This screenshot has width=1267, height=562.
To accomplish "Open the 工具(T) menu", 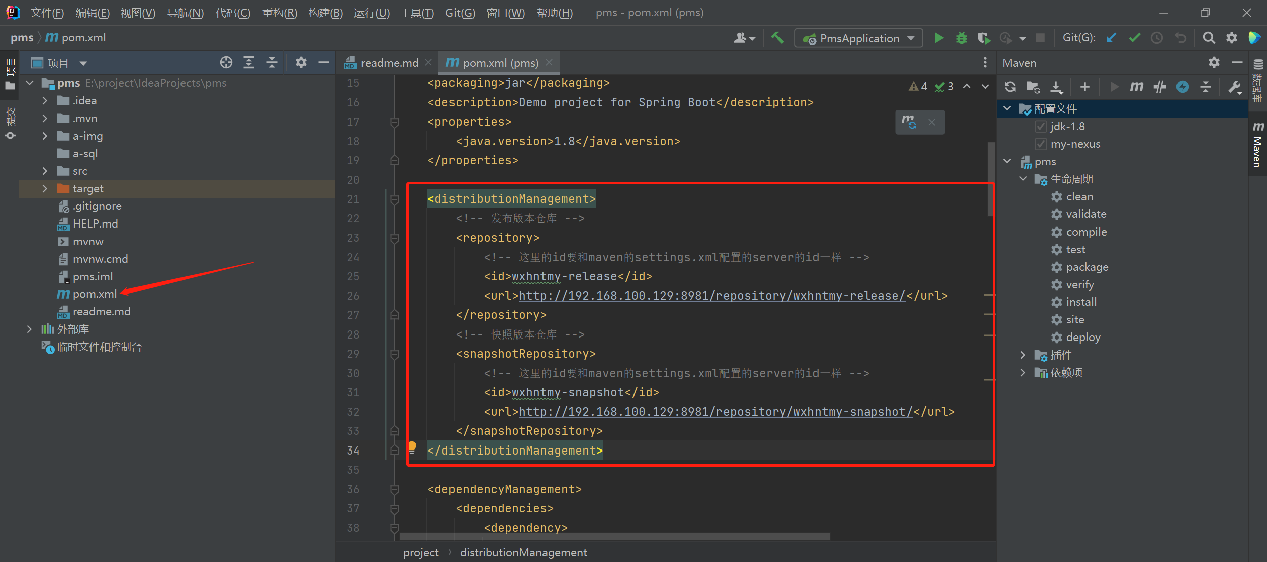I will tap(417, 13).
